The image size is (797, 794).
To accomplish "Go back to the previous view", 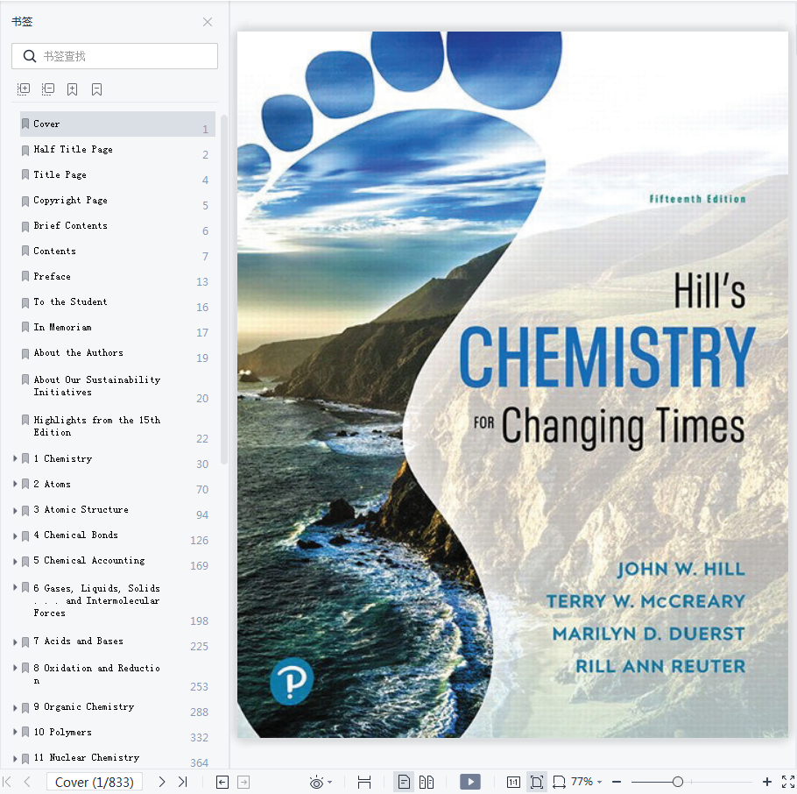I will tap(222, 782).
